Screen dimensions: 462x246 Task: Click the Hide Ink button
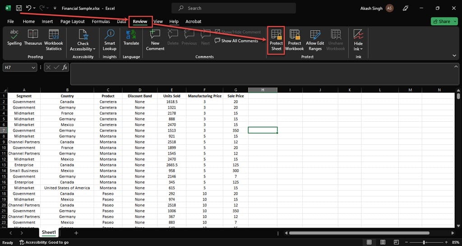(x=358, y=40)
